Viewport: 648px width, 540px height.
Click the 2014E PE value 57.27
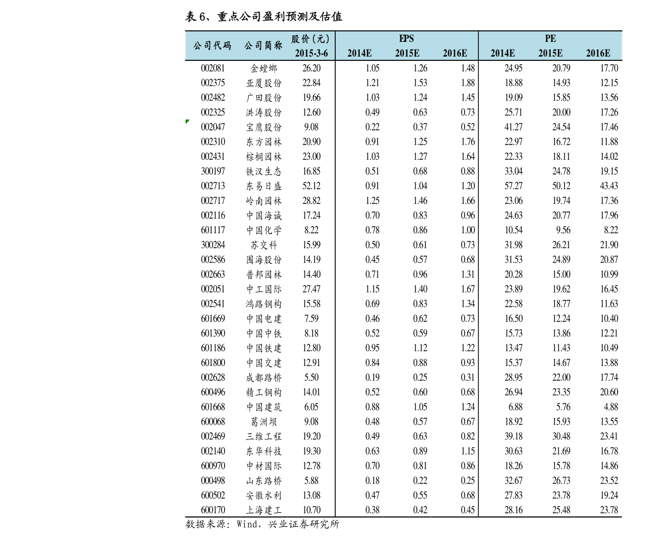[513, 186]
